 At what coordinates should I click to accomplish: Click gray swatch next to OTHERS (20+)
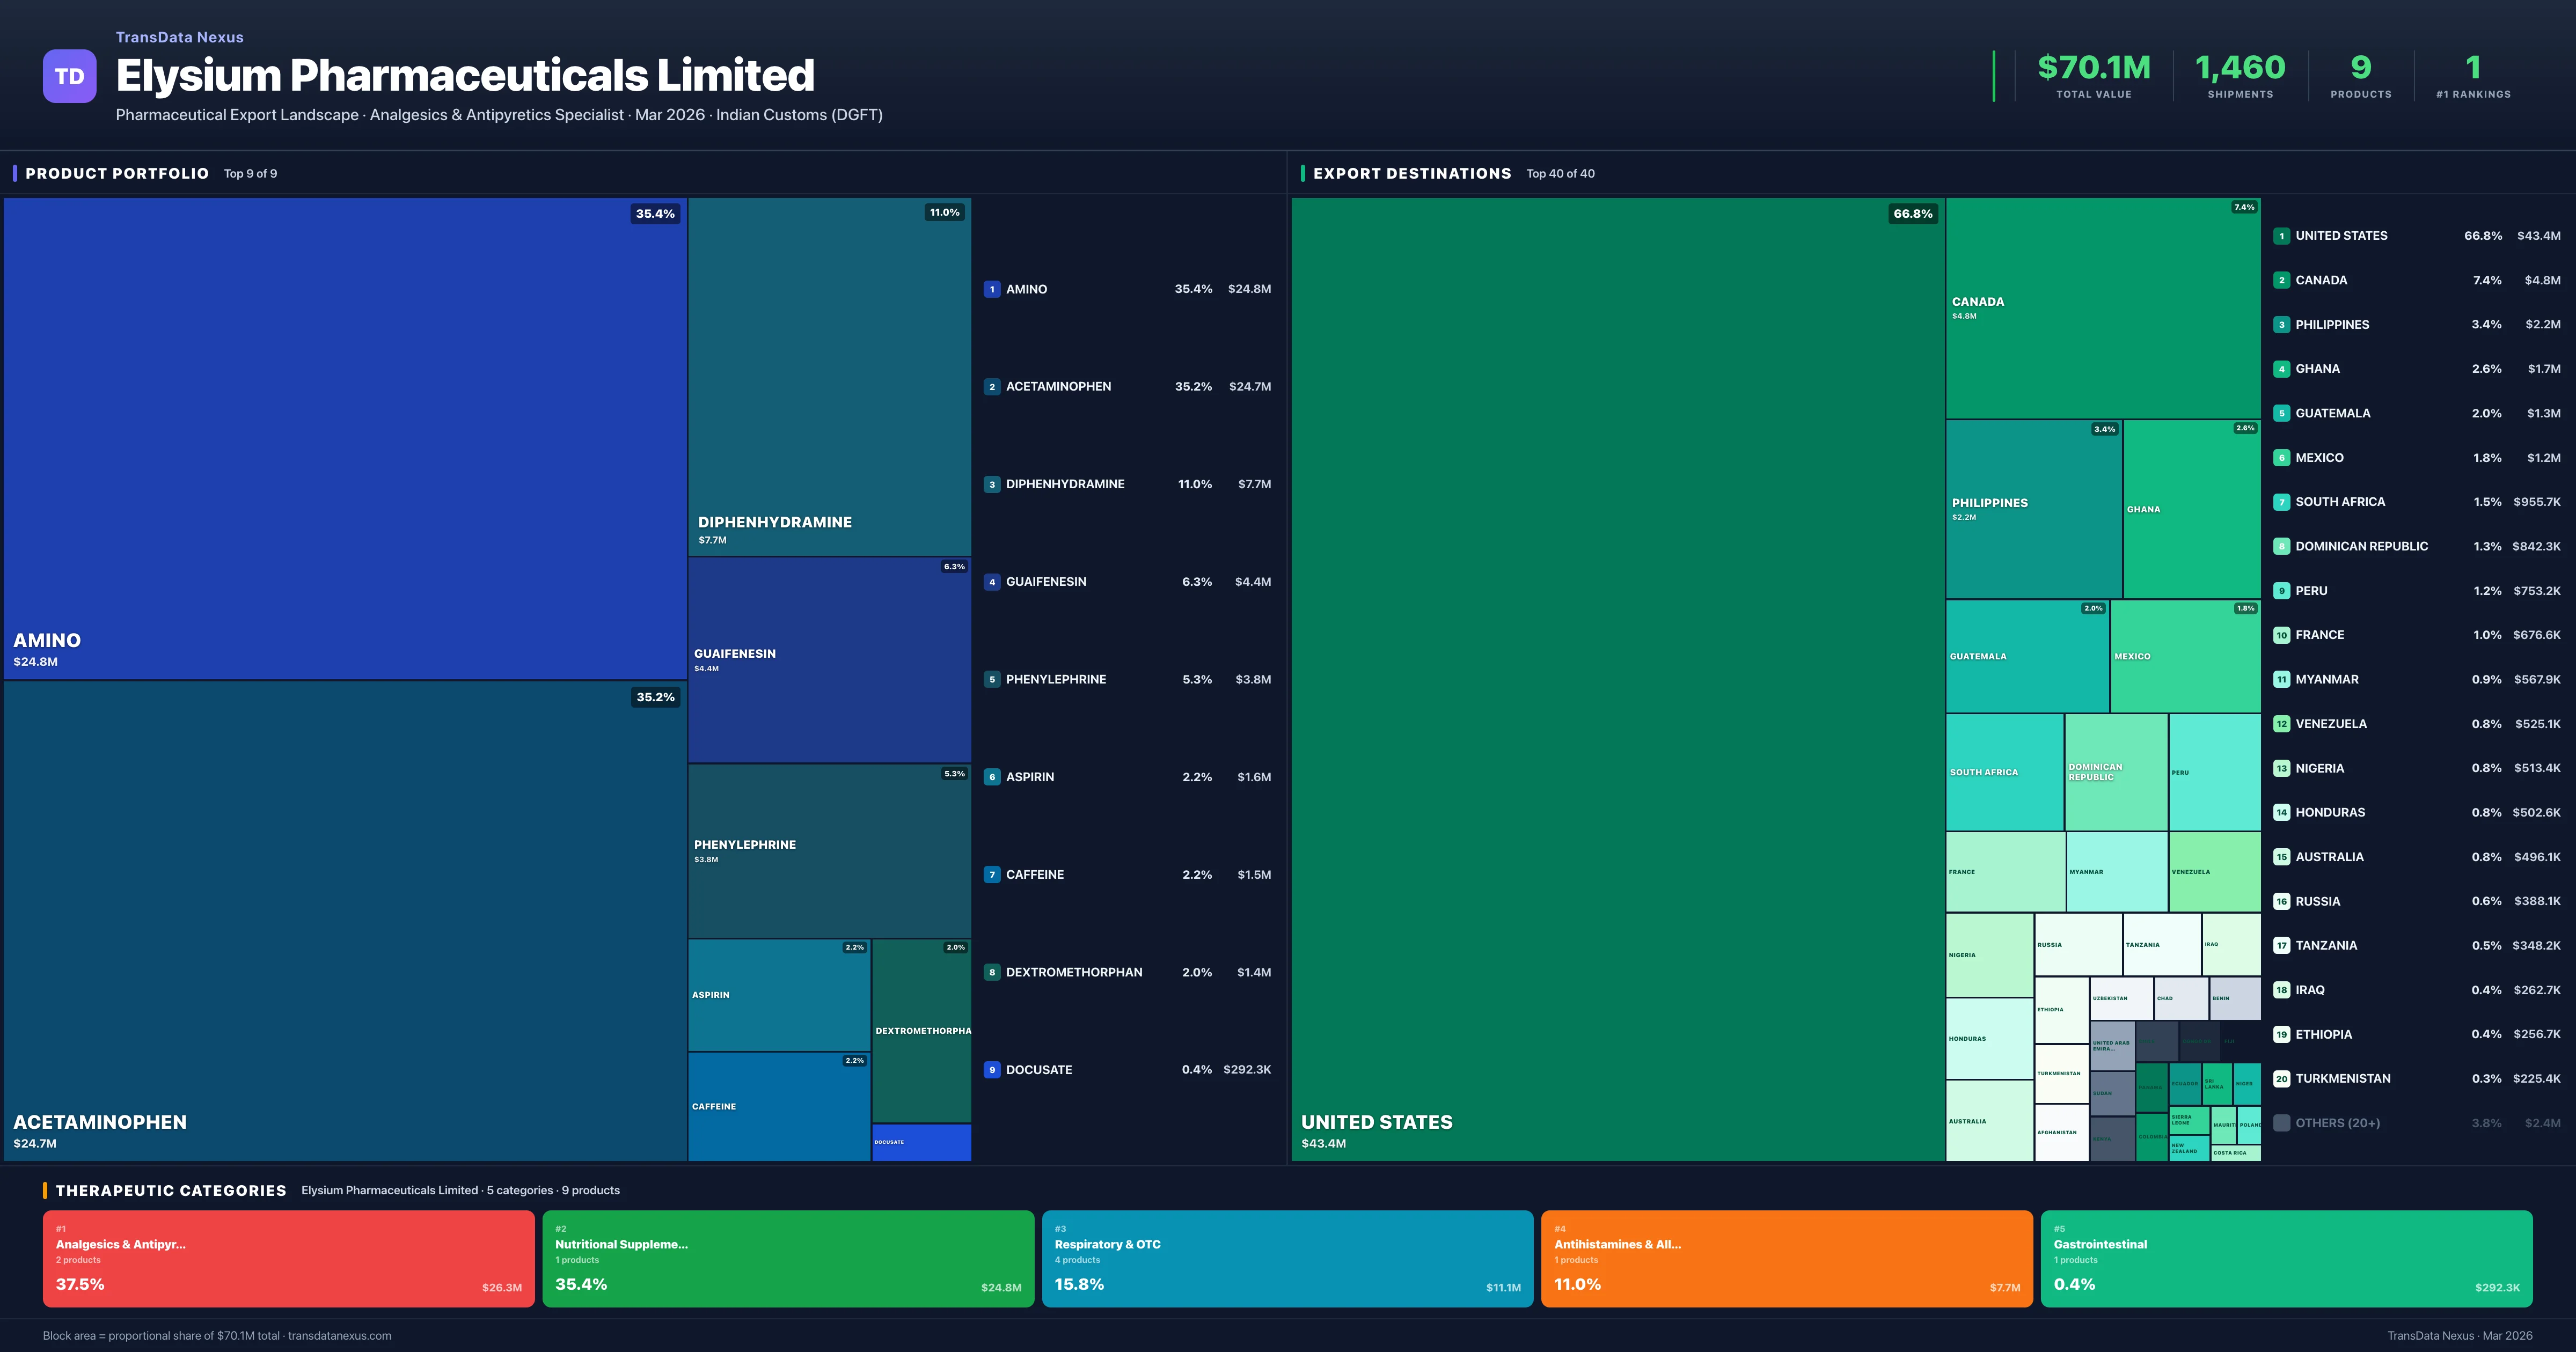tap(2281, 1123)
